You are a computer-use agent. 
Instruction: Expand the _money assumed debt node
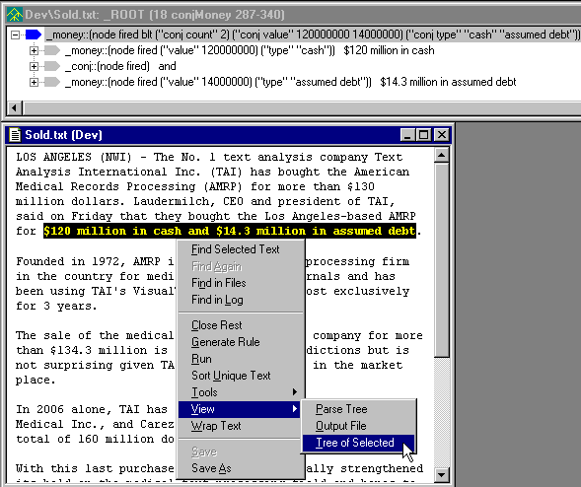coord(34,82)
